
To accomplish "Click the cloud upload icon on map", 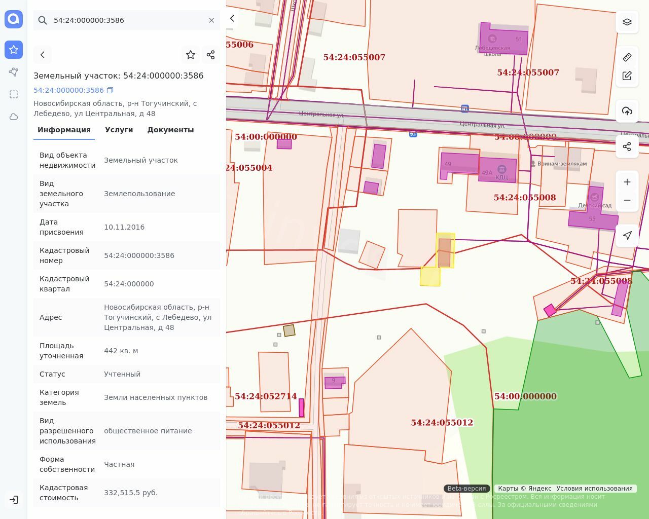I will 627,112.
